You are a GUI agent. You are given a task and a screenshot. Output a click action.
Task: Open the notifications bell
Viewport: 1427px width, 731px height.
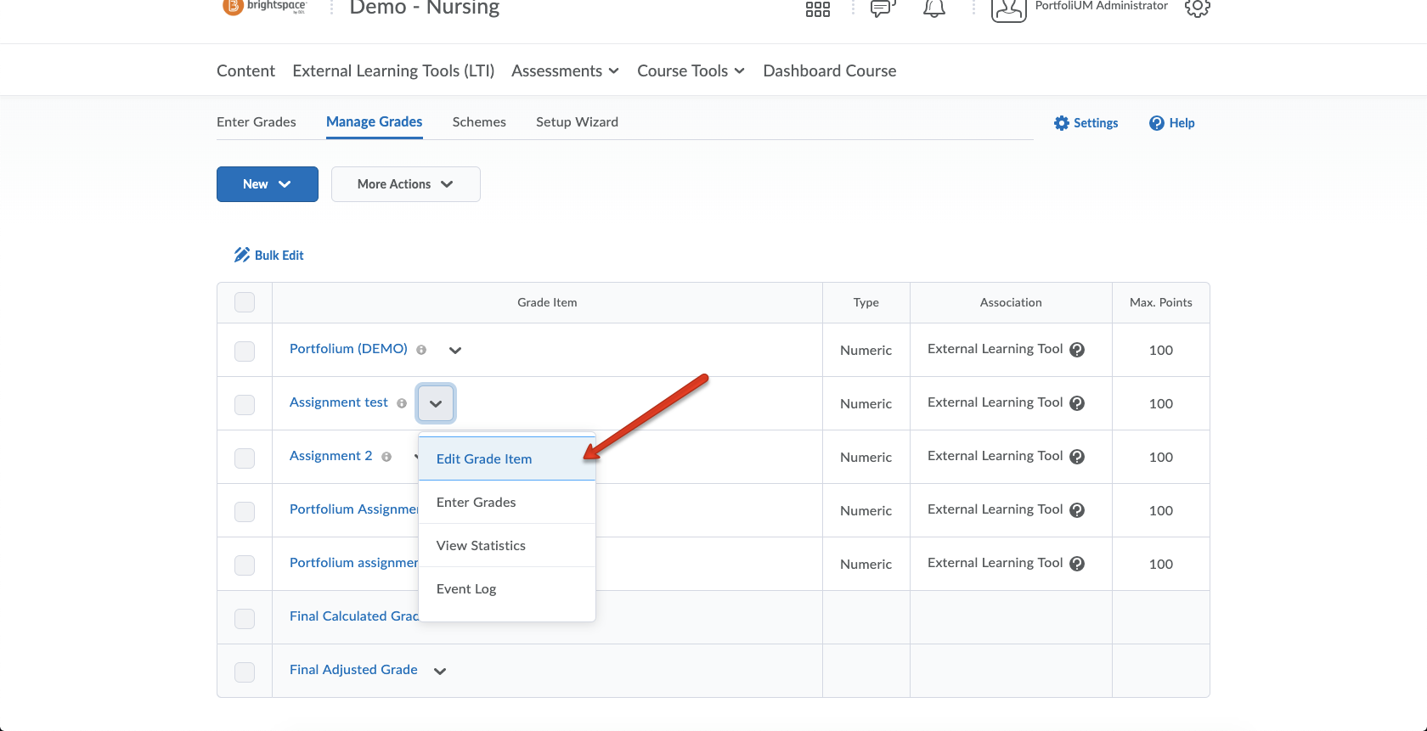coord(934,8)
